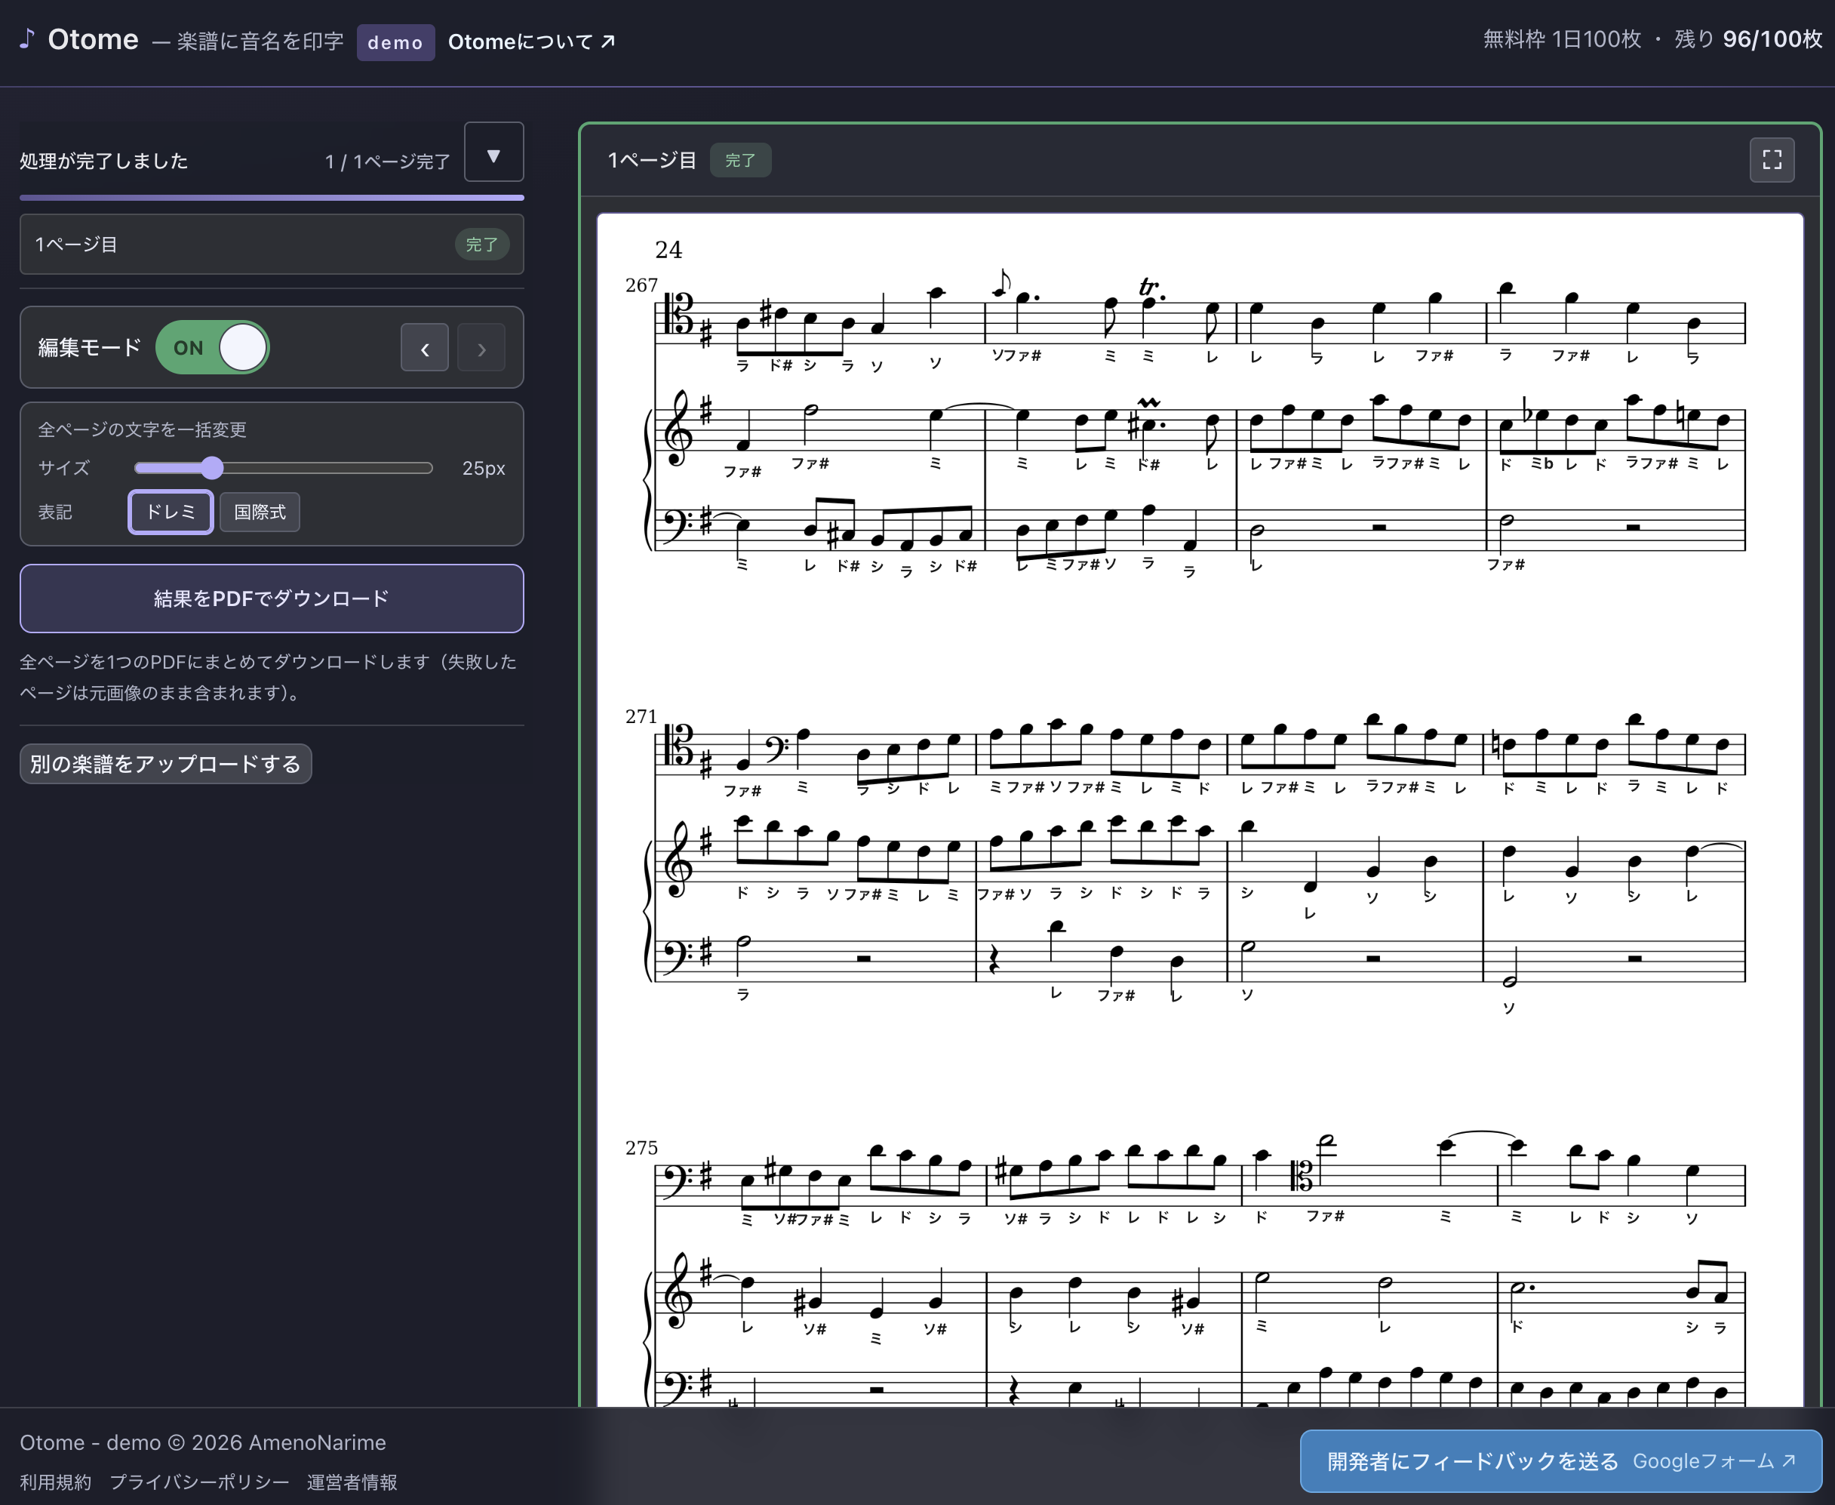Click the page number 24 on the score
The image size is (1835, 1505).
(669, 250)
